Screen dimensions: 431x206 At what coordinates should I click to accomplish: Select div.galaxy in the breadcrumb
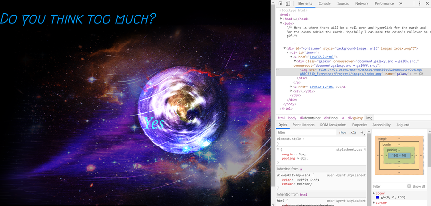tap(355, 118)
